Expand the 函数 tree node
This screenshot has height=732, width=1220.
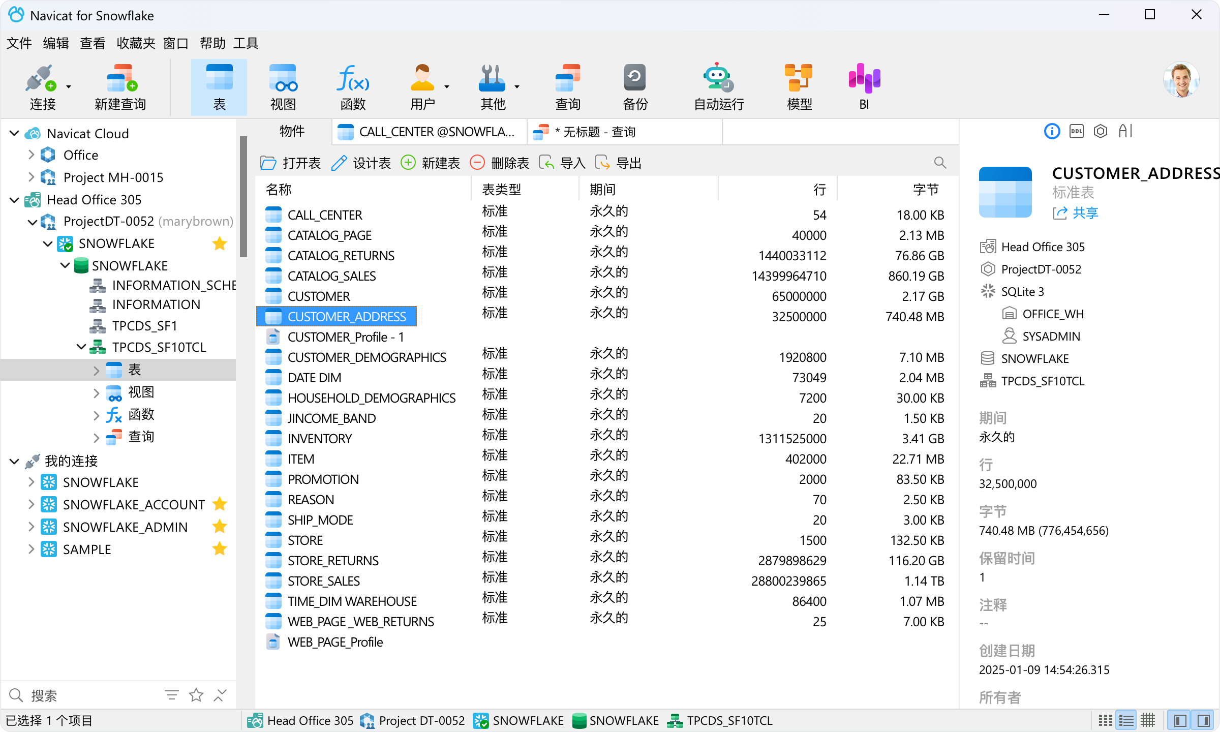[x=97, y=415]
